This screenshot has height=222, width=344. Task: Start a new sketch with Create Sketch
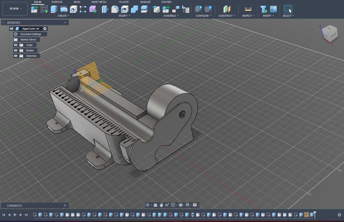pos(44,9)
